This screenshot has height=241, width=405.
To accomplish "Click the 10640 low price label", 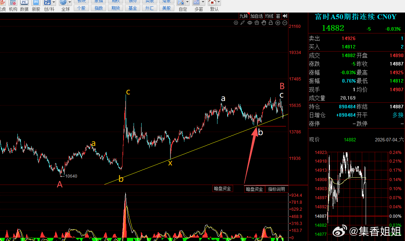I will click(71, 176).
